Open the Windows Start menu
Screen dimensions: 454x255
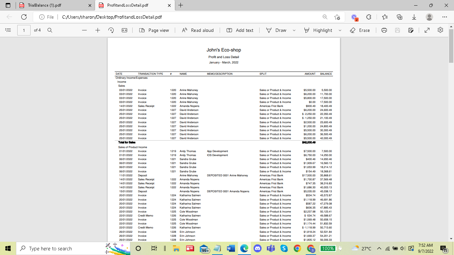pos(8,248)
